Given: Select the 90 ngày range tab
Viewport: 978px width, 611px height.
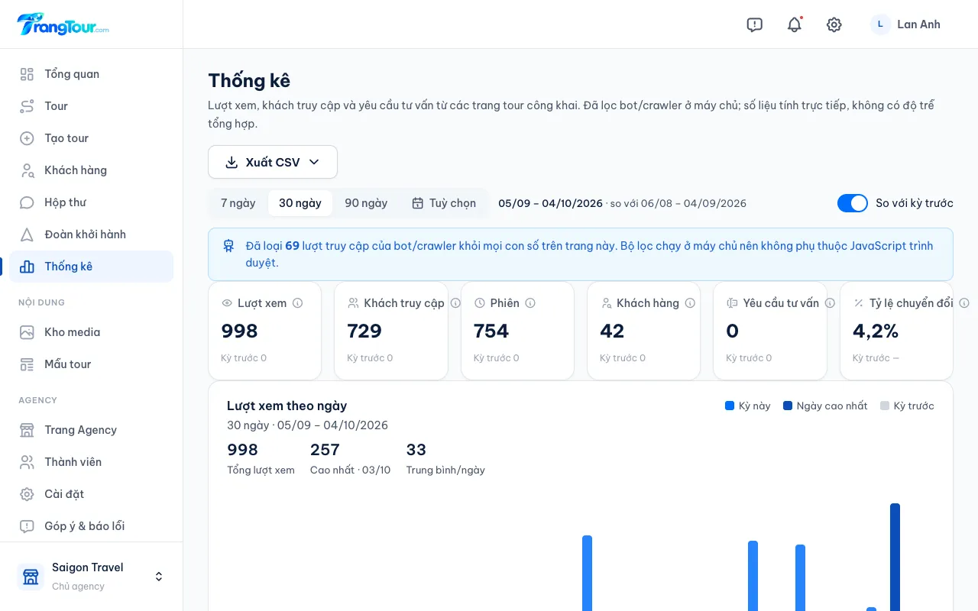Looking at the screenshot, I should coord(366,203).
